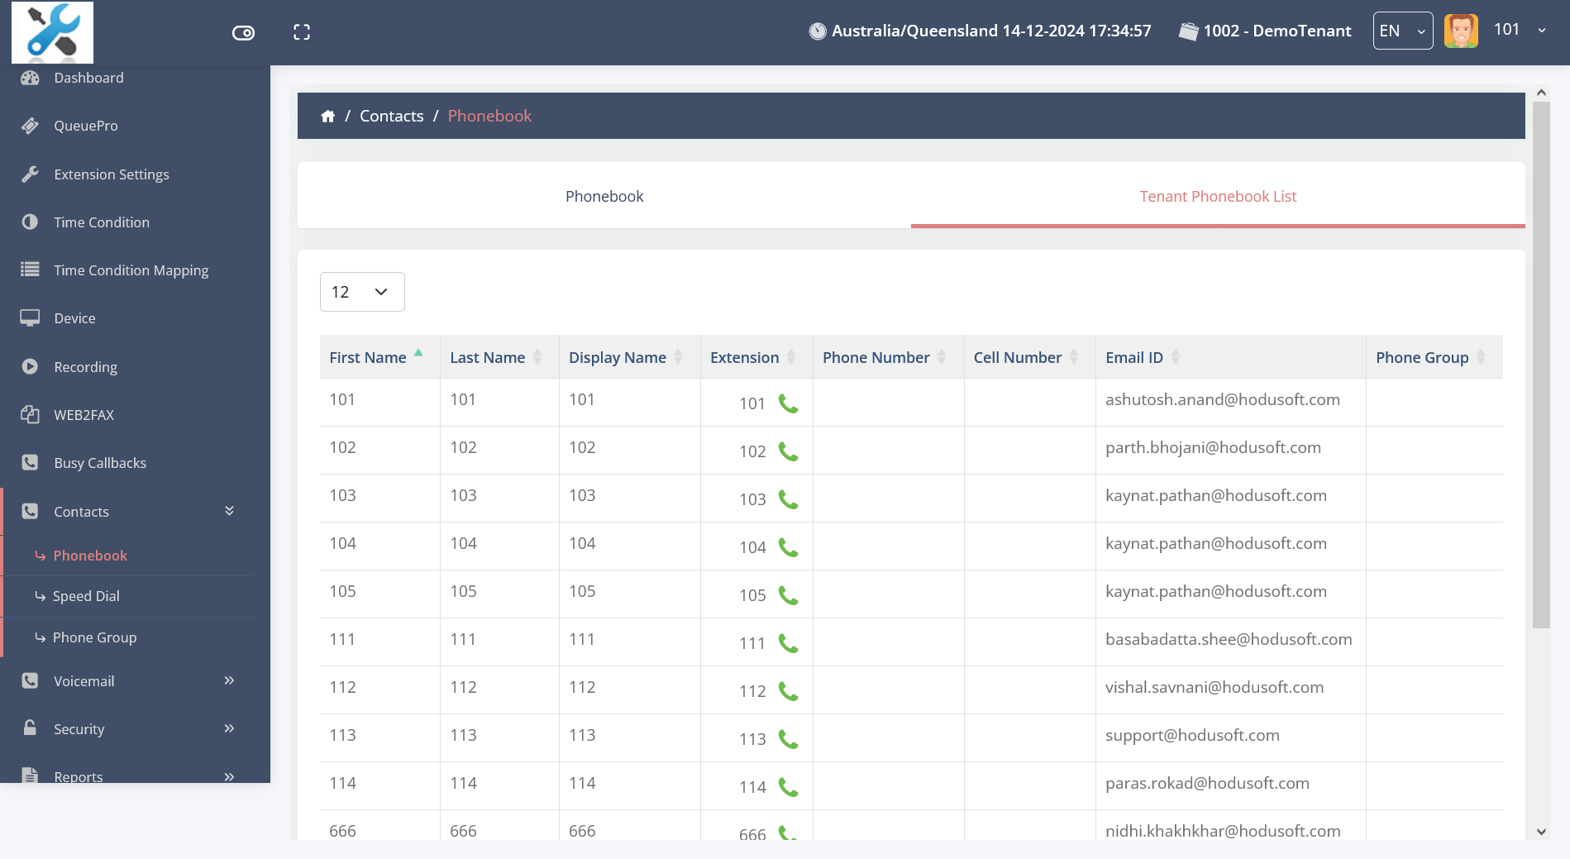Open the user avatar in the header
The height and width of the screenshot is (859, 1570).
(1461, 31)
